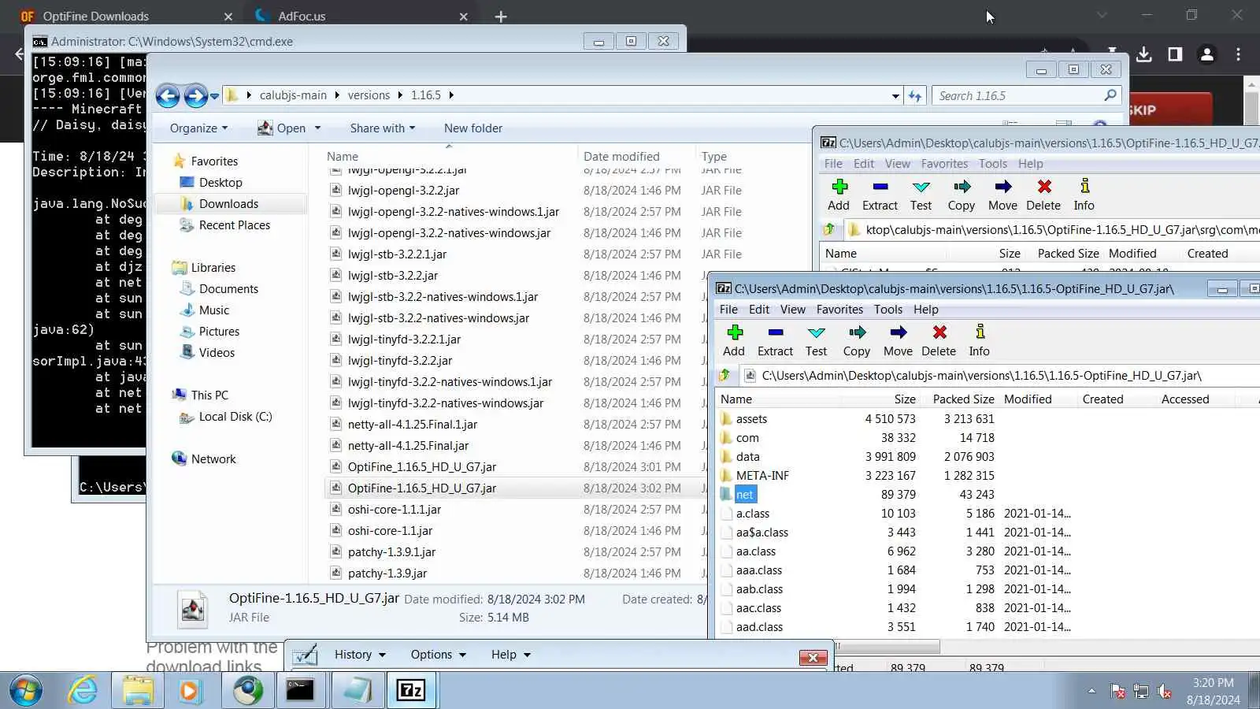Refresh the Explorer folder view

(x=914, y=95)
